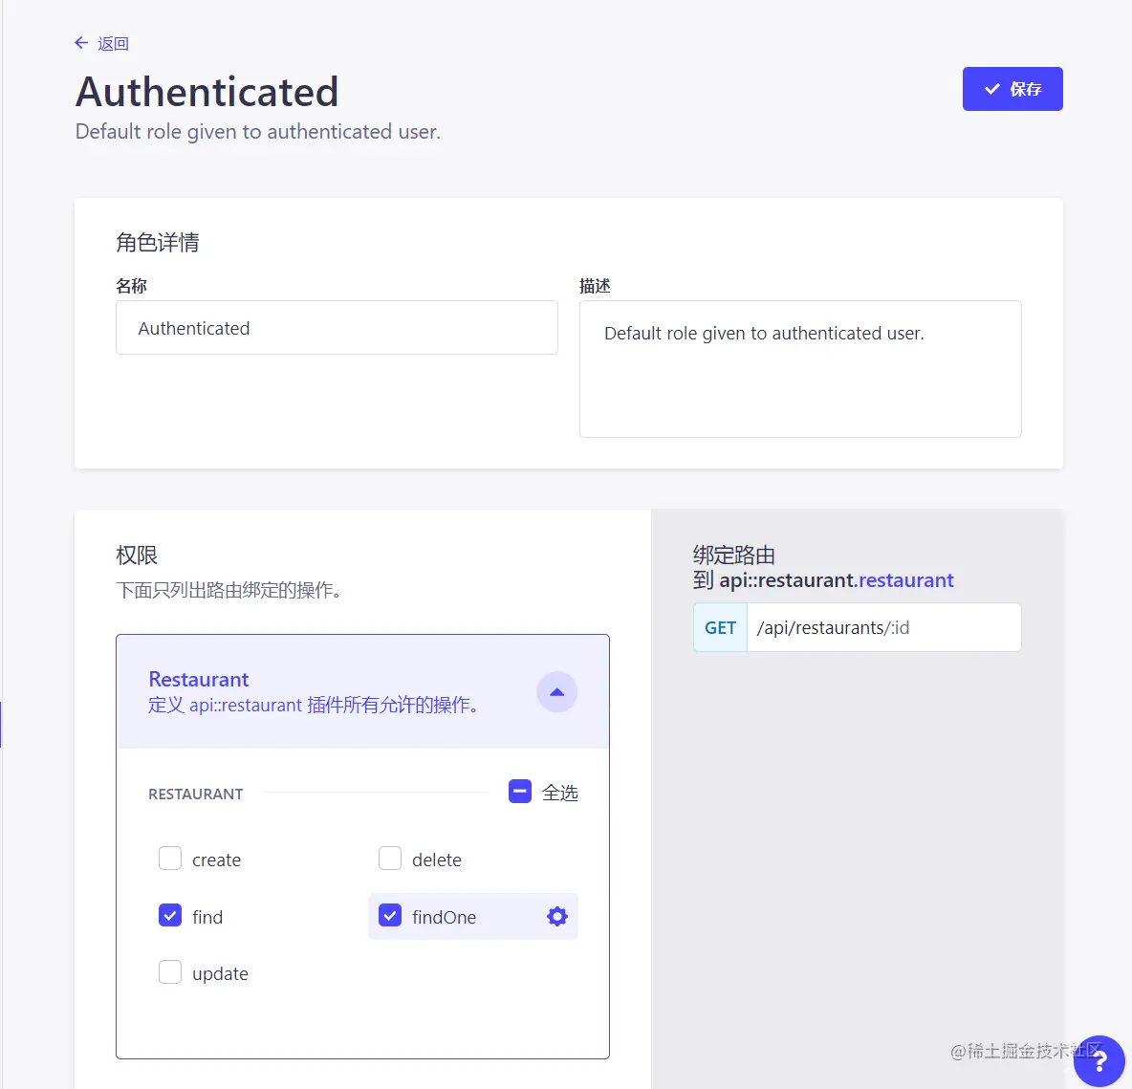The height and width of the screenshot is (1089, 1132).
Task: Uncheck the find permission
Action: [169, 915]
